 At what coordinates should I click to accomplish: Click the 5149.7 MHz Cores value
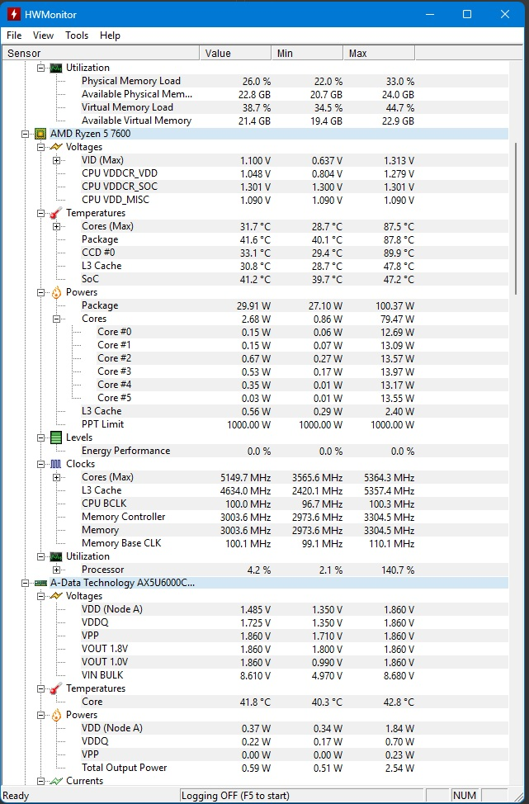pos(246,478)
